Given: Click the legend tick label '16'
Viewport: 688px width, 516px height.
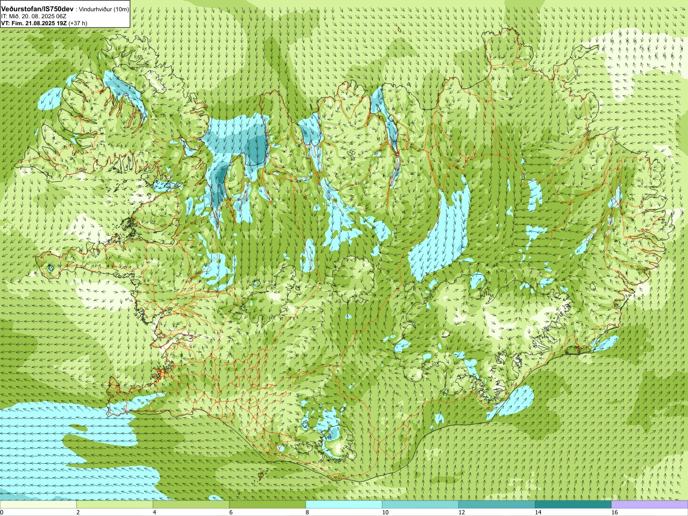Looking at the screenshot, I should [x=615, y=512].
